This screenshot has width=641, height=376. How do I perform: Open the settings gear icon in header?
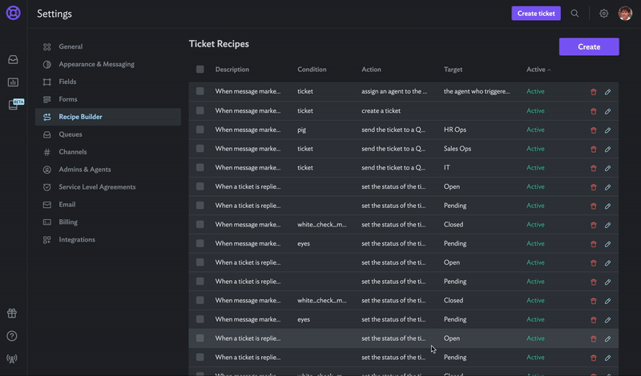604,14
